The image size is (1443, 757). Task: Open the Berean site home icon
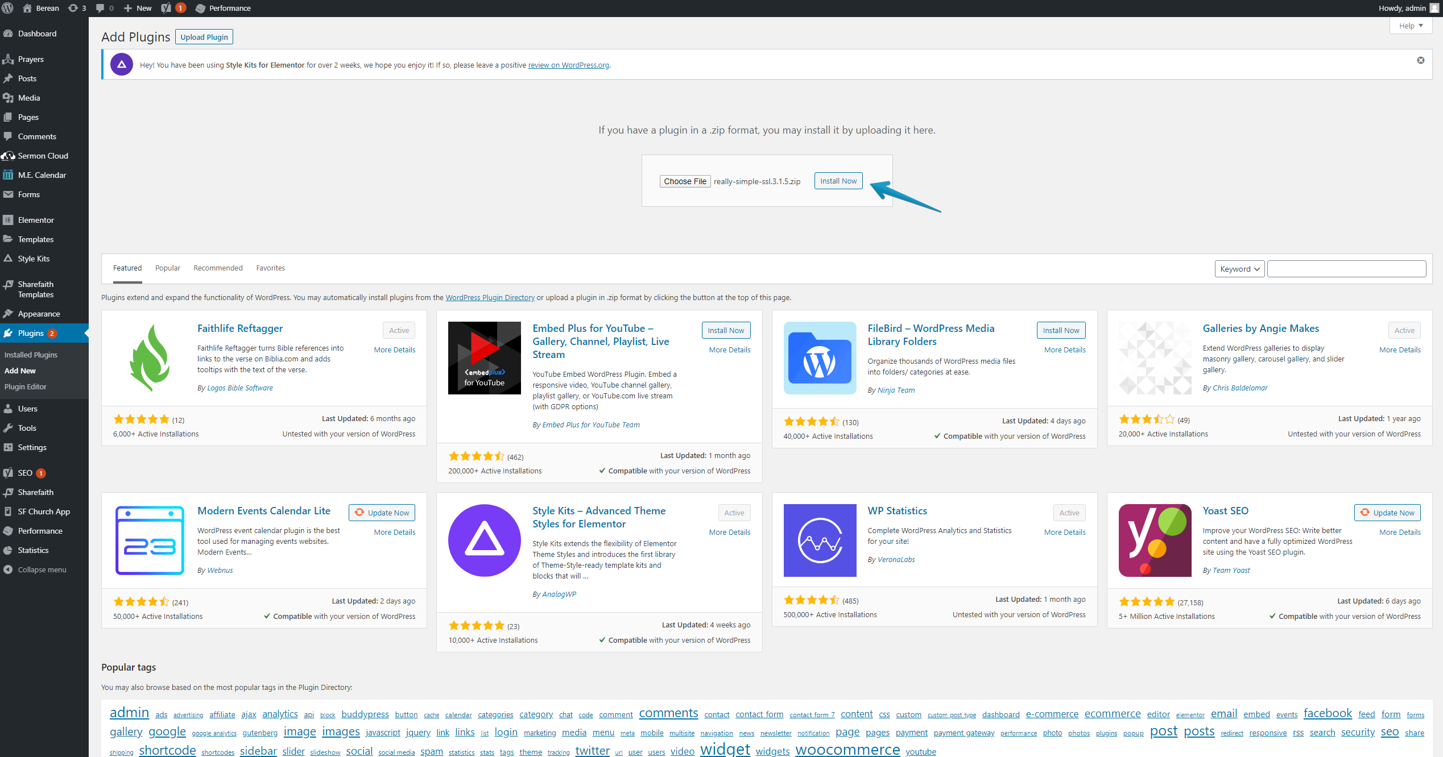[27, 8]
